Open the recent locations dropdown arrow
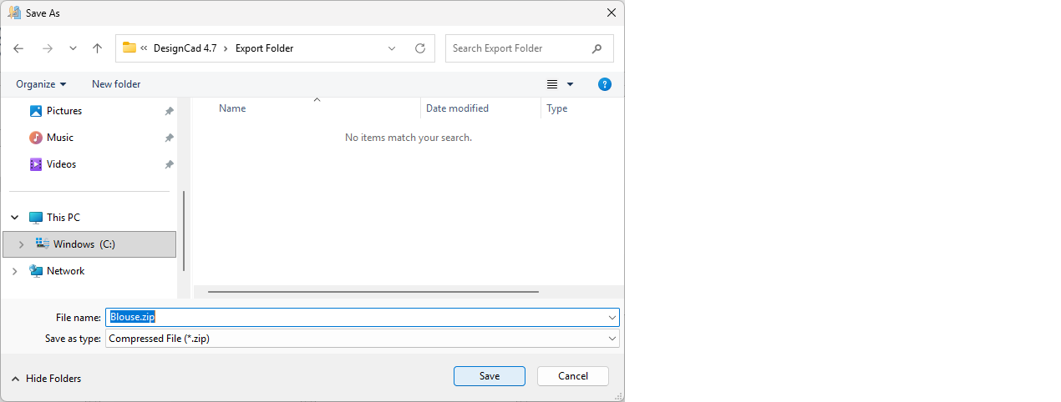The height and width of the screenshot is (402, 1061). click(73, 48)
